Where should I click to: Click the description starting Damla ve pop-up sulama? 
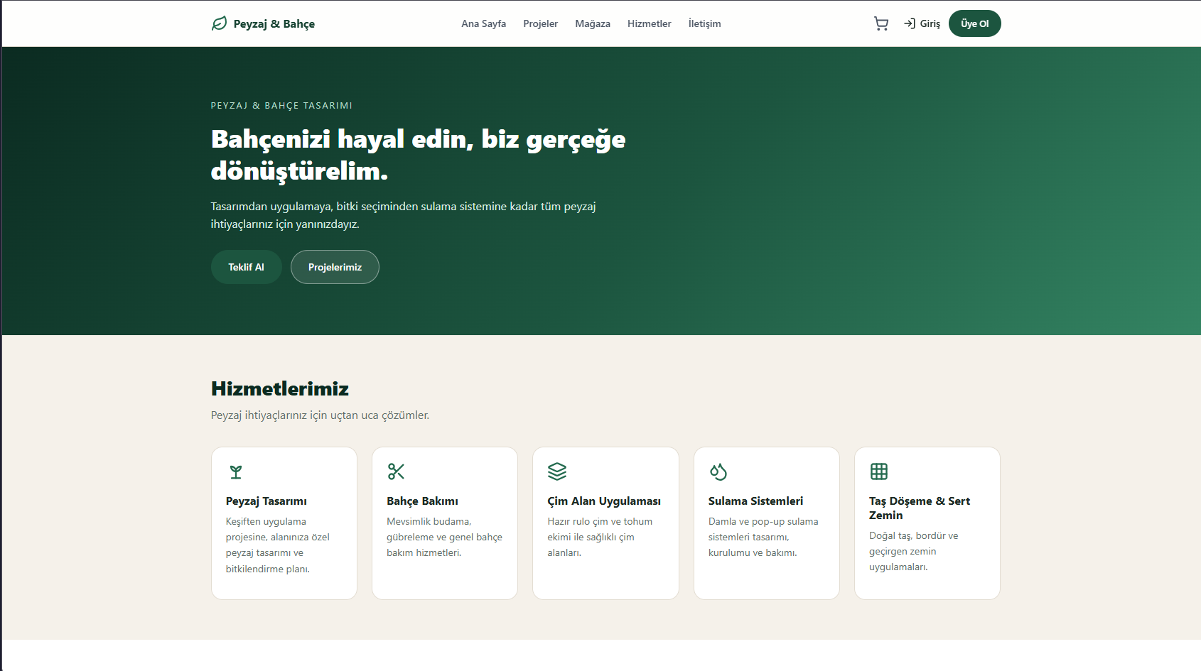[x=763, y=537]
